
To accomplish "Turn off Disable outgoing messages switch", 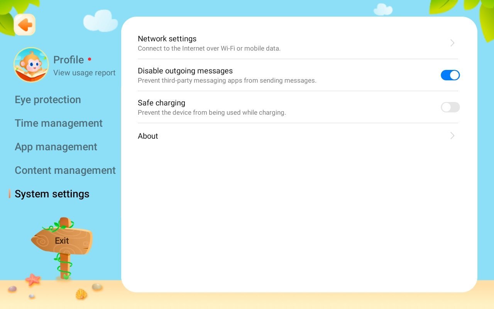I will pos(450,75).
